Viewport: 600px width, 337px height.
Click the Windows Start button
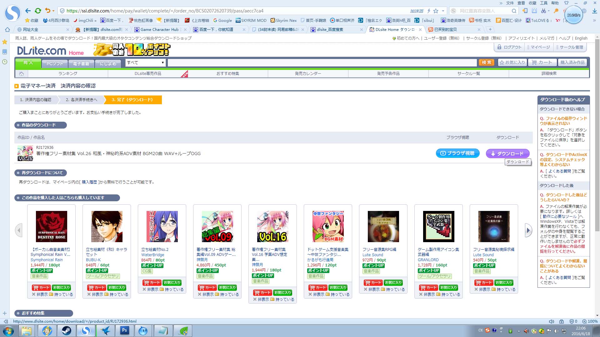8,331
